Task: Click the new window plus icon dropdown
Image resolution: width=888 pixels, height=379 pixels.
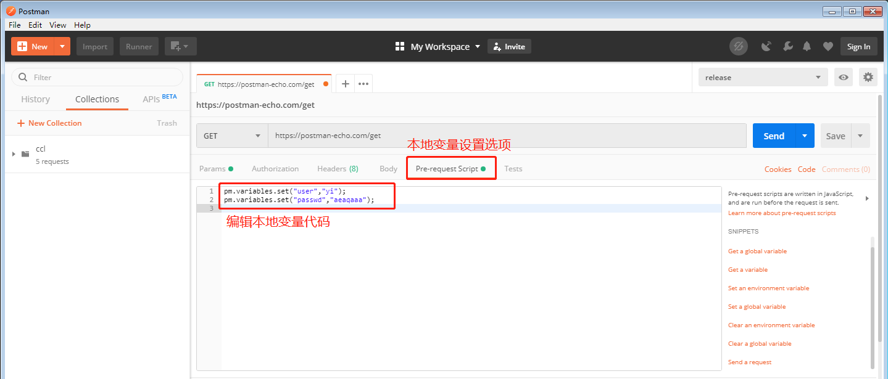Action: pos(180,46)
